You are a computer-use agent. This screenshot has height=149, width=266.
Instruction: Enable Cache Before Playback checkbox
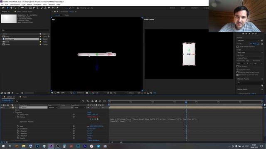pos(237,47)
